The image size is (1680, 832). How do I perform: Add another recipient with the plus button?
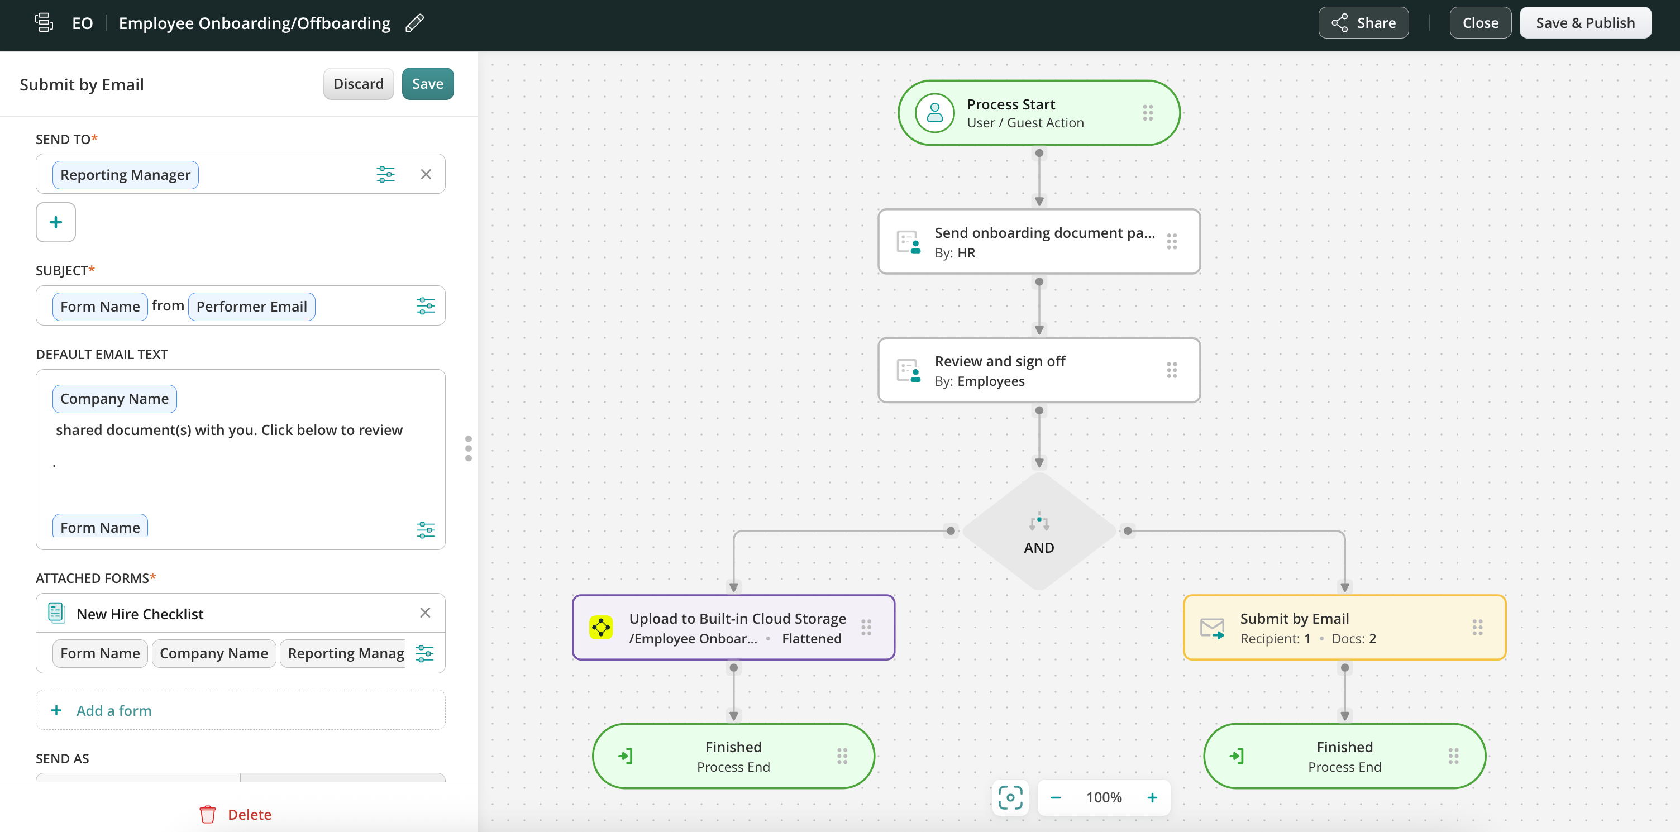pos(55,222)
